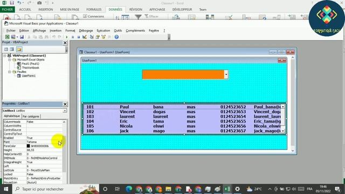Switch to Alphabétique properties tab
This screenshot has width=345, height=194.
pos(12,116)
